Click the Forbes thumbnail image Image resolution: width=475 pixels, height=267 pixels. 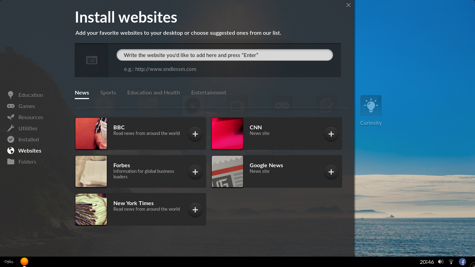coord(91,171)
